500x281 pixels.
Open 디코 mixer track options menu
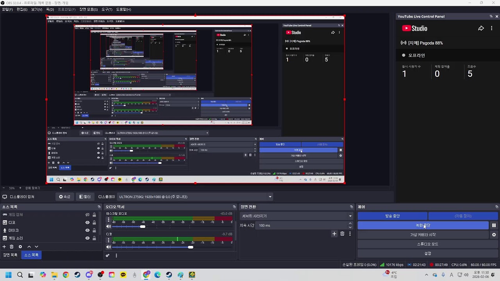pos(109,240)
